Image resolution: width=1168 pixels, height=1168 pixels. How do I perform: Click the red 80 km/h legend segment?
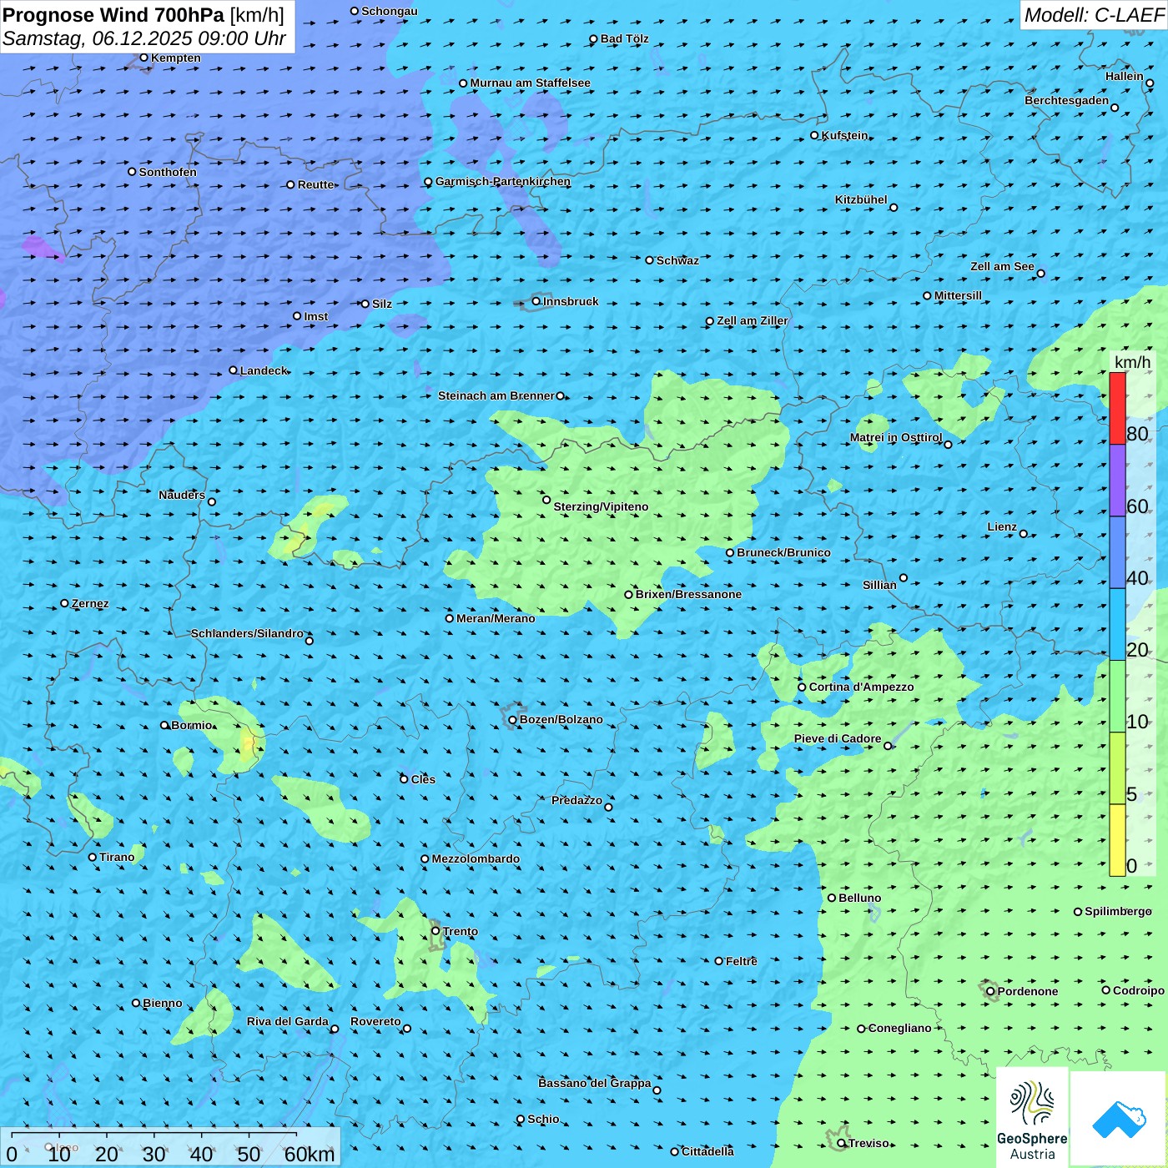tap(1117, 408)
